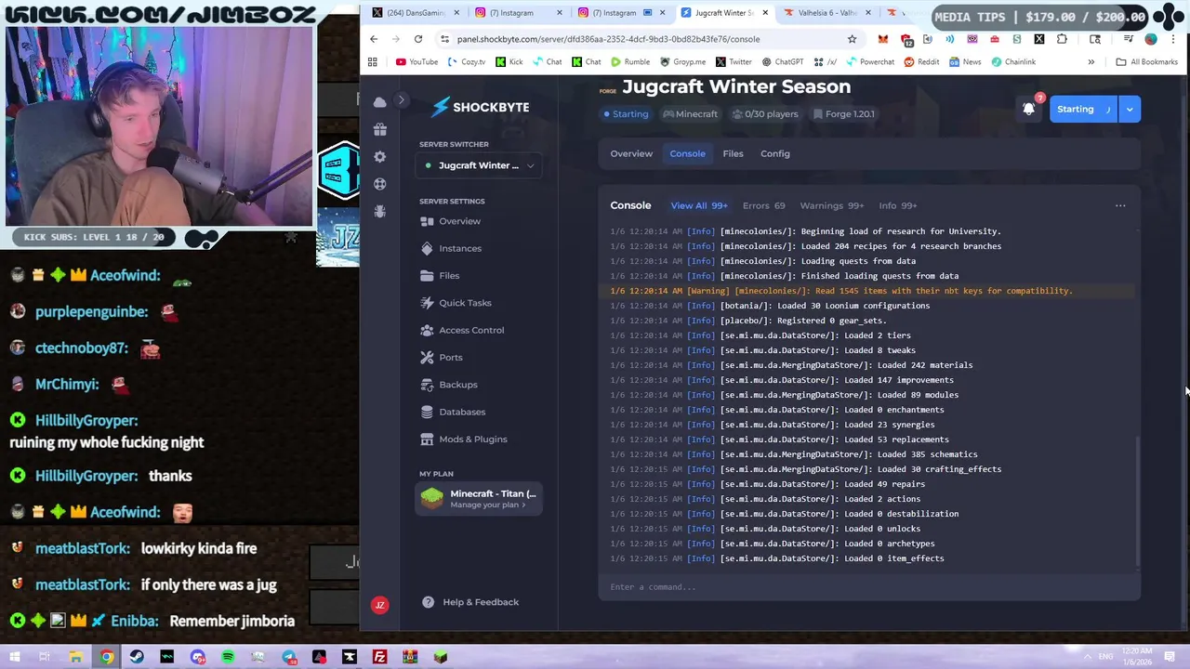Screen dimensions: 1190x669
Task: Click the Shockbyte logo
Action: 481,107
